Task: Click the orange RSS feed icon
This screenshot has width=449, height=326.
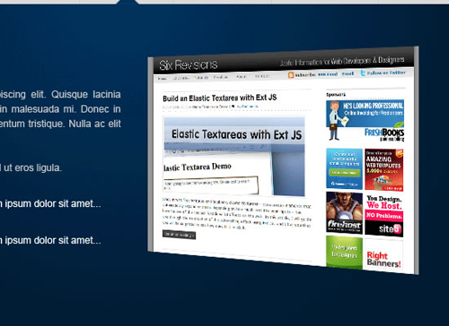Action: coord(291,75)
